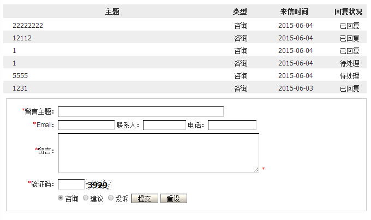Screen dimensions: 371x220
Task: Click inside the 留言 message textarea
Action: 158,153
